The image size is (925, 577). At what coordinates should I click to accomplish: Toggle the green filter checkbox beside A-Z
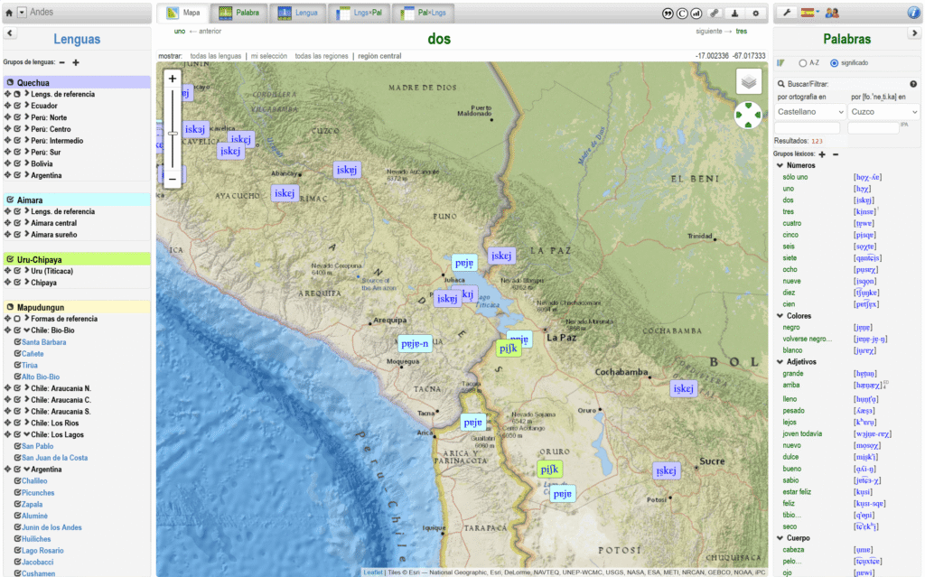pyautogui.click(x=780, y=61)
